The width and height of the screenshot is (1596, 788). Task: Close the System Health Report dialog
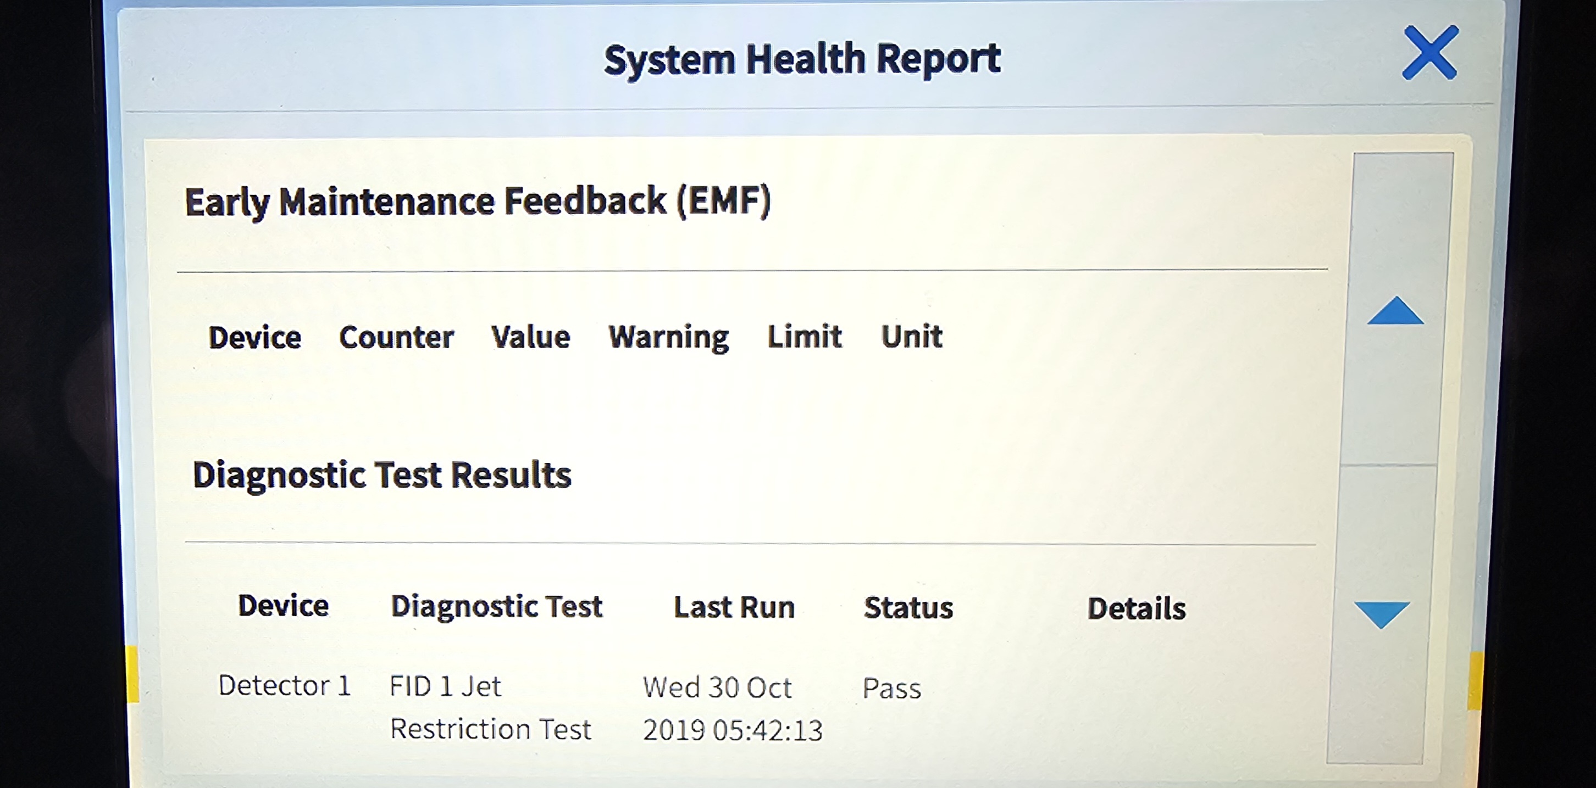[1430, 53]
